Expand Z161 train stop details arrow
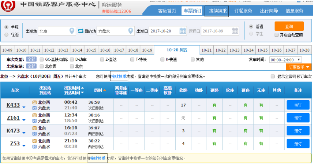 click(24, 120)
